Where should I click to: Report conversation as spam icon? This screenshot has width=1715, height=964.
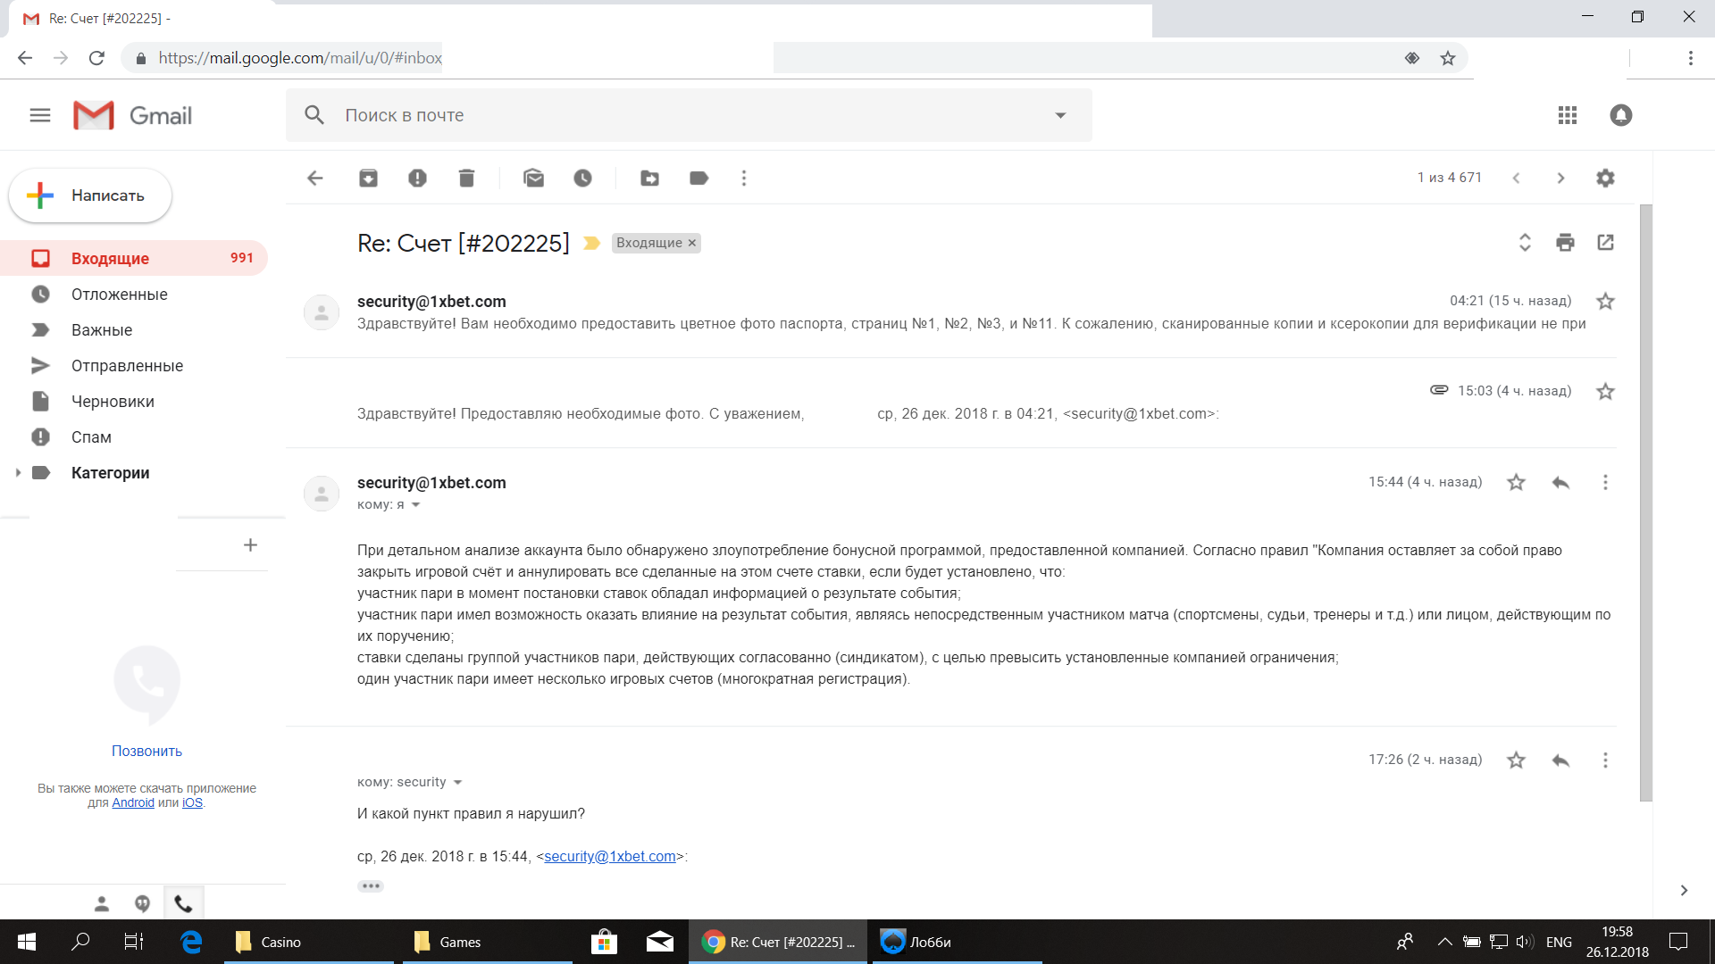(417, 178)
